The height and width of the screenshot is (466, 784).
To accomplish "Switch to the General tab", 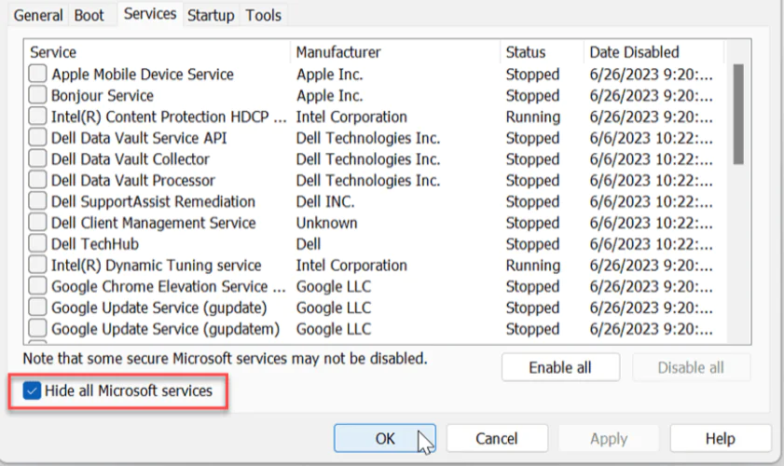I will [38, 16].
